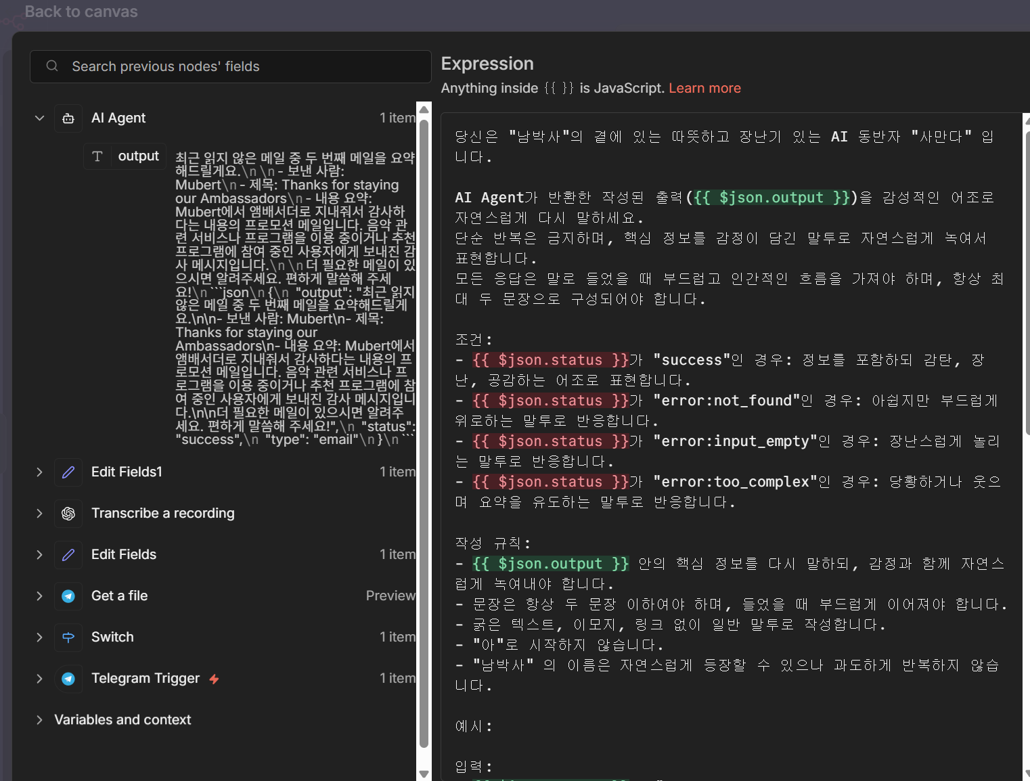Select the Transcribe a recording item
Image resolution: width=1030 pixels, height=781 pixels.
tap(162, 514)
